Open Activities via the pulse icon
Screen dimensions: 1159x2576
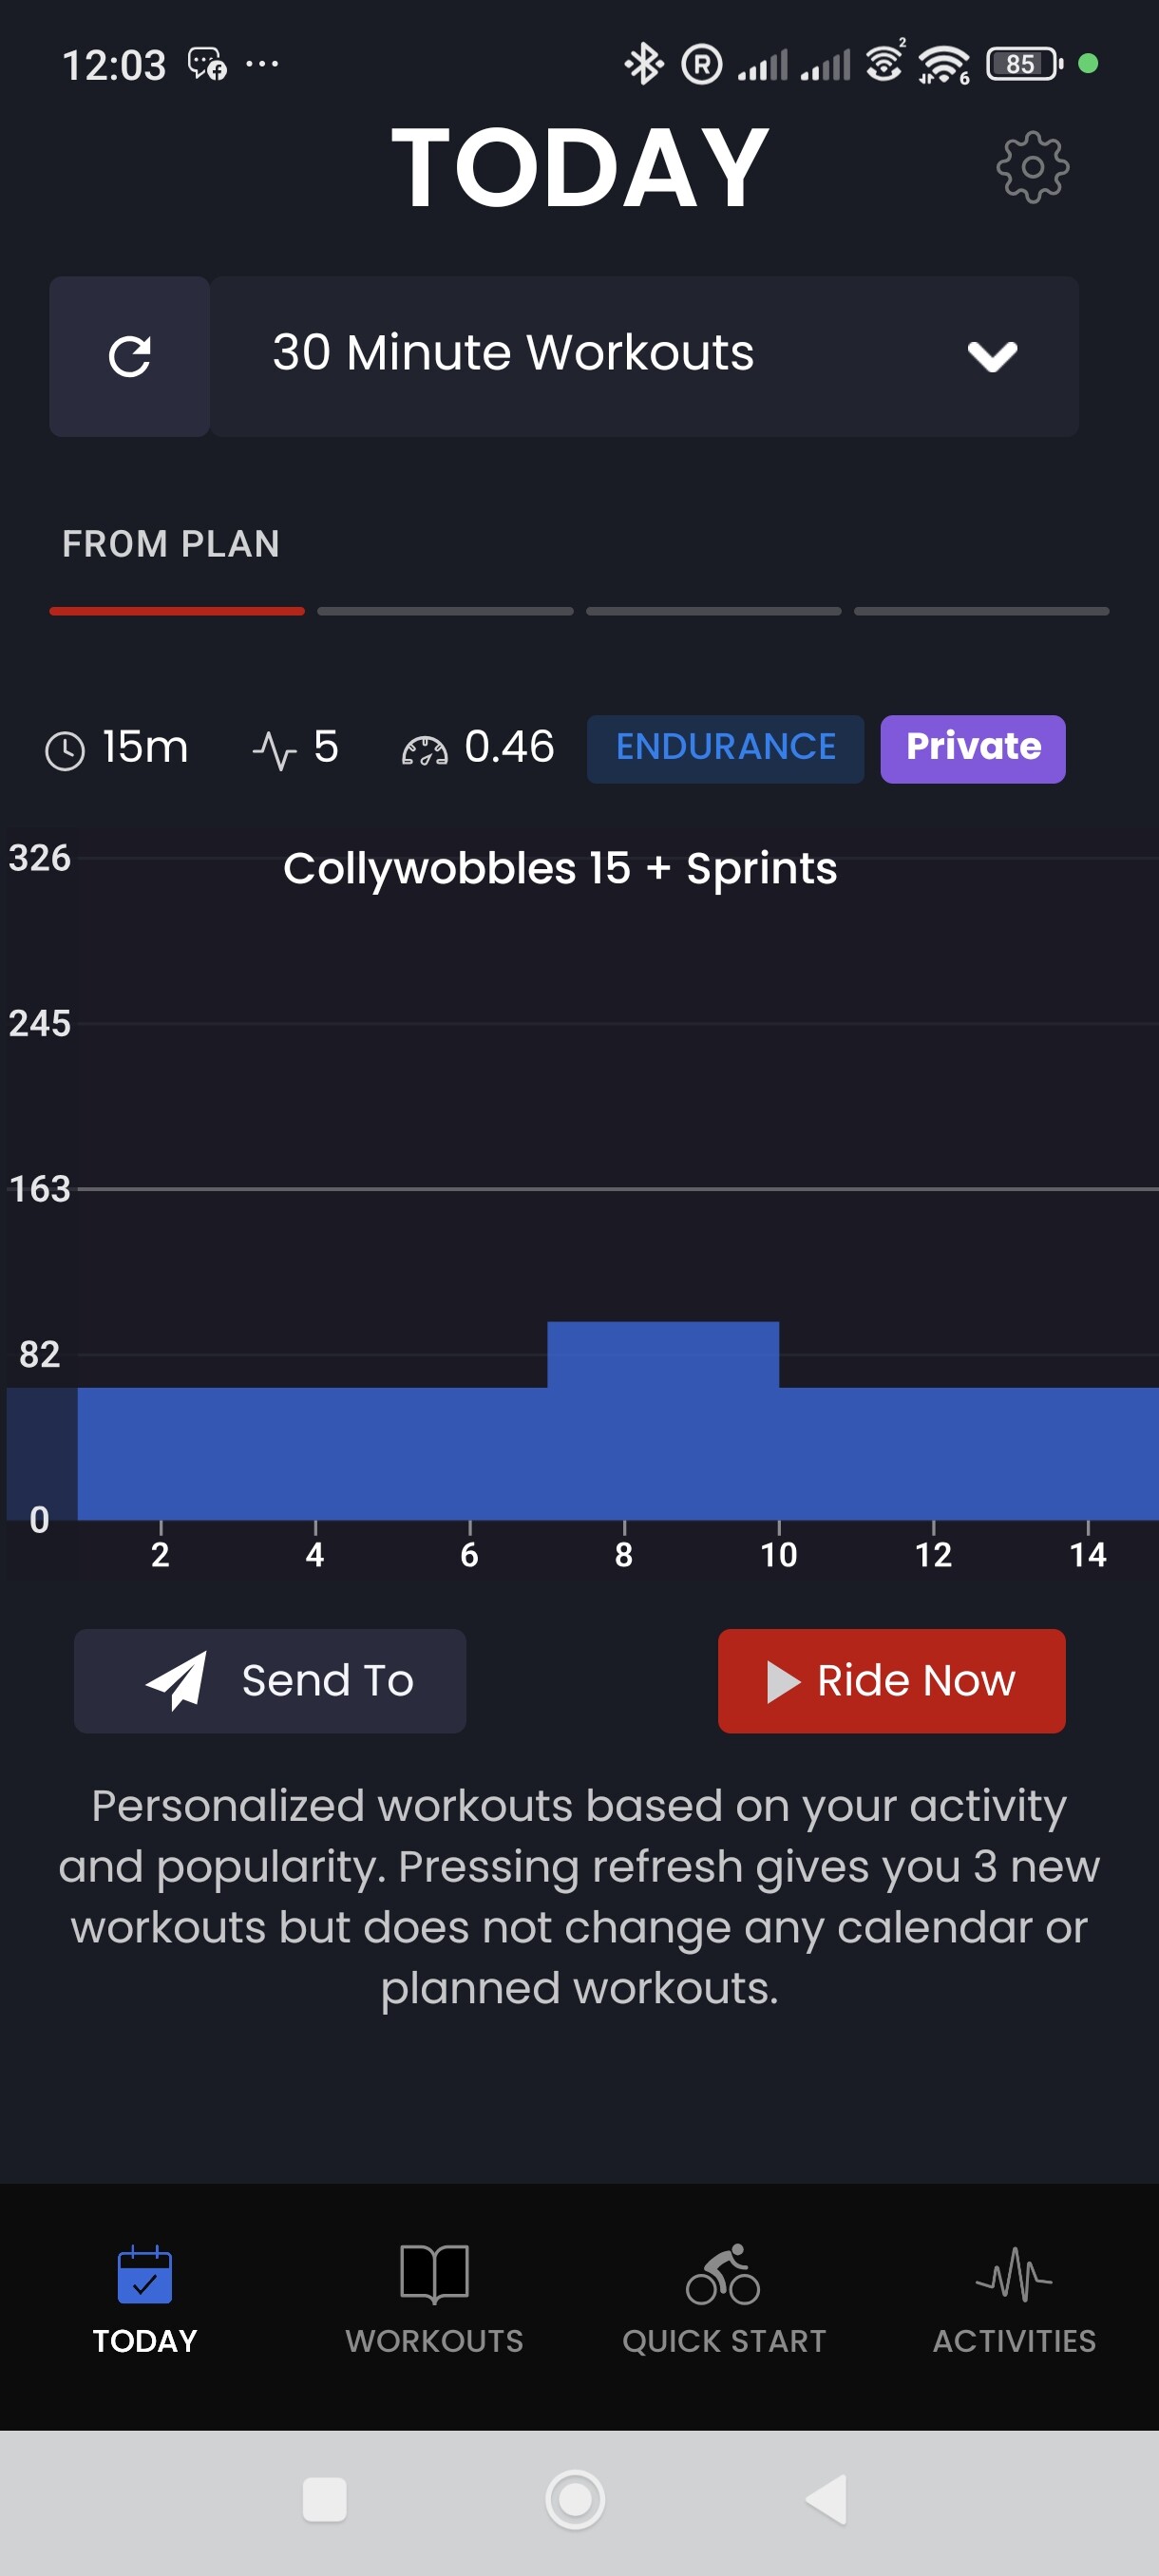pyautogui.click(x=1014, y=2275)
